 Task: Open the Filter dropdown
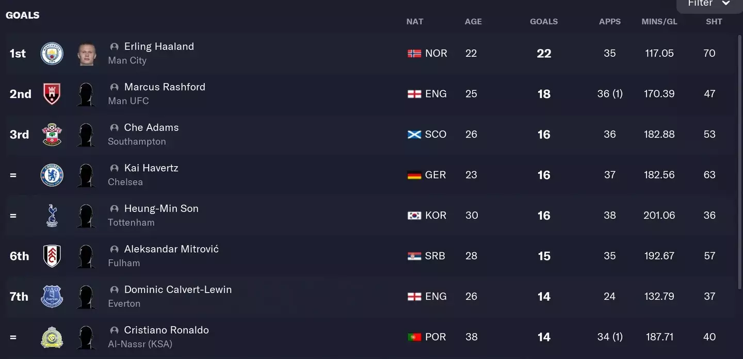click(709, 4)
